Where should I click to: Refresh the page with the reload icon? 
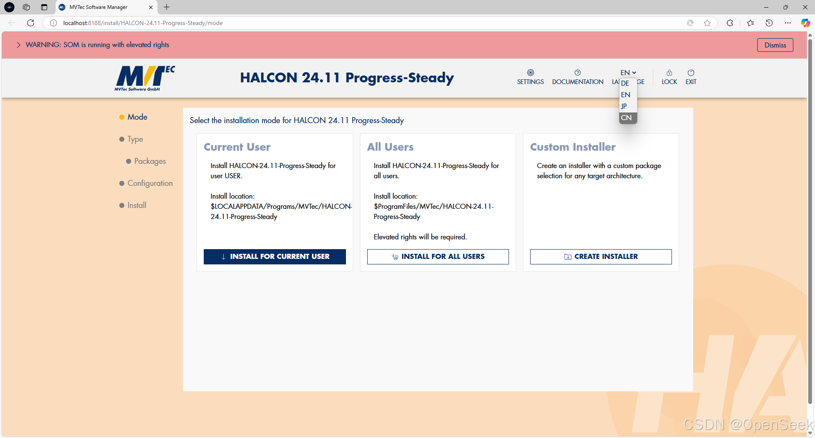click(30, 23)
